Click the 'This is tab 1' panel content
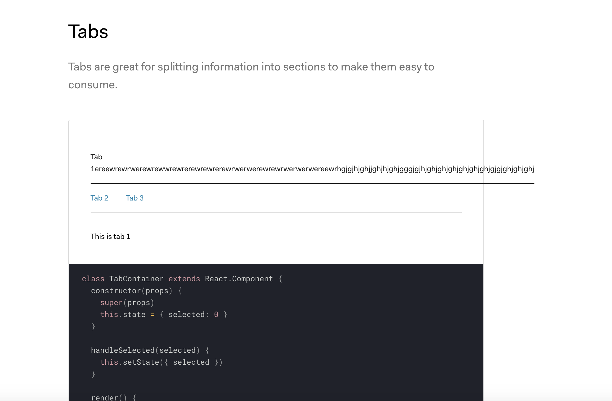The image size is (612, 401). [110, 236]
